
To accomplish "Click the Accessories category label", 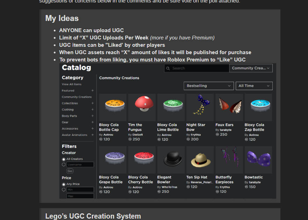I will pos(70,129).
